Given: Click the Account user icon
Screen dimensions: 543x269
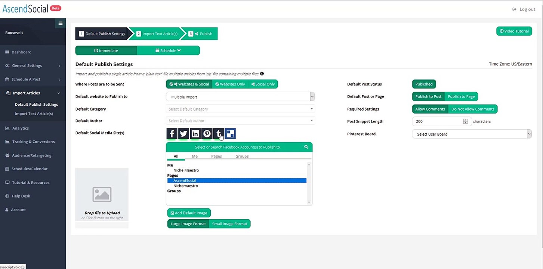Looking at the screenshot, I should tap(7, 210).
